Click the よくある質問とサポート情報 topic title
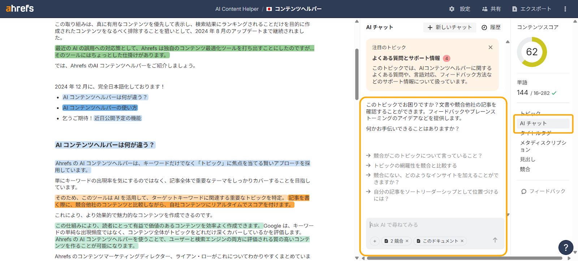This screenshot has height=261, width=578. click(x=406, y=58)
